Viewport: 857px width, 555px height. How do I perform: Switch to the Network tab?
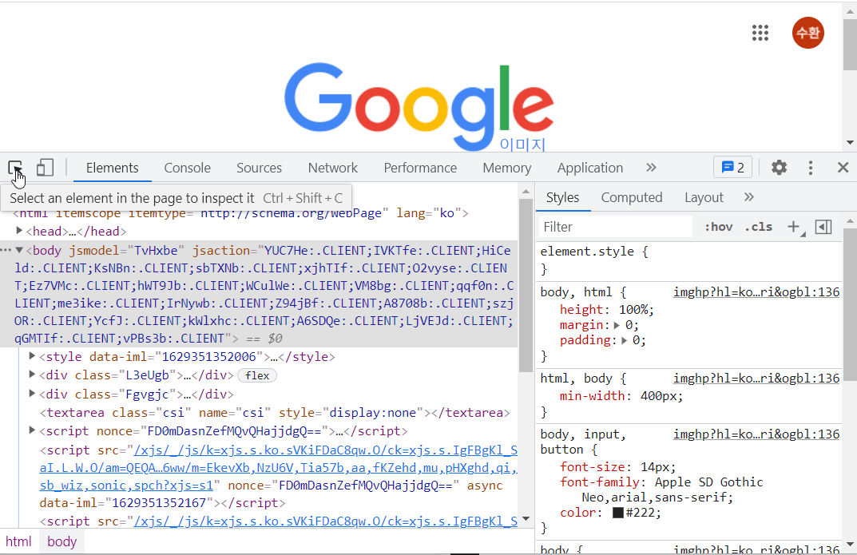tap(333, 168)
